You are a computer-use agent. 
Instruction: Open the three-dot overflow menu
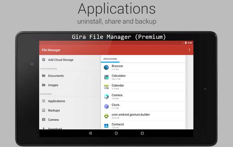[189, 50]
